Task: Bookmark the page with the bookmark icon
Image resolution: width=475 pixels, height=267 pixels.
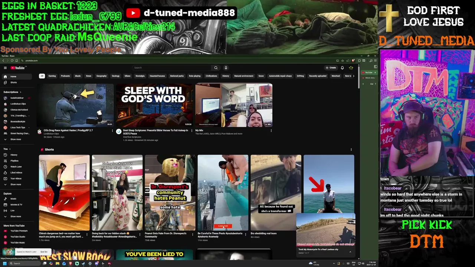Action: click(16, 60)
